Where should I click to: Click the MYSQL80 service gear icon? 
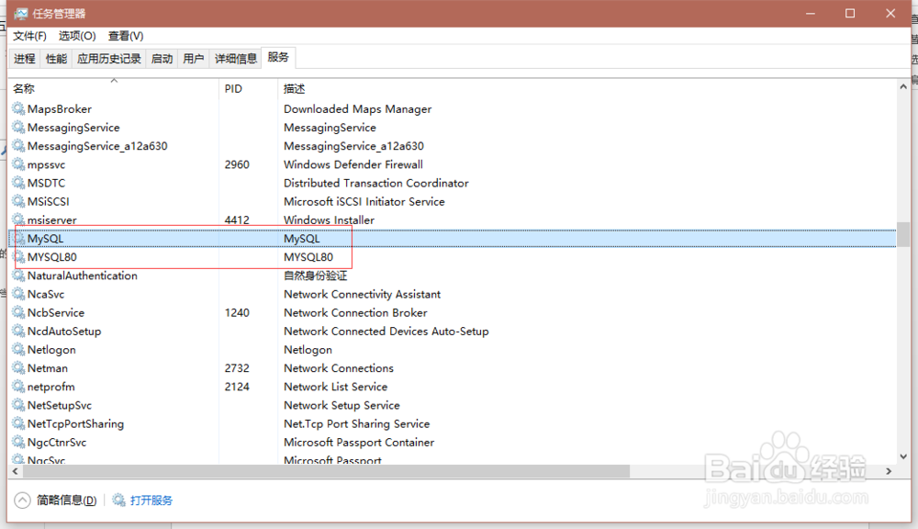pos(18,257)
